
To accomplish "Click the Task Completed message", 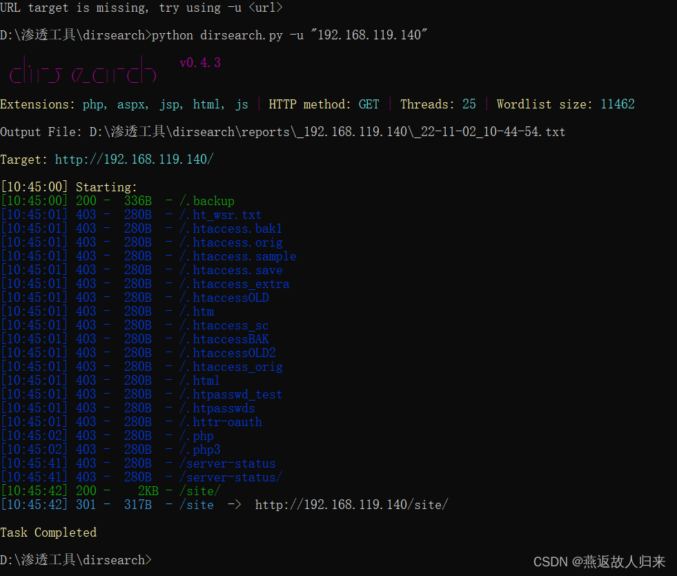I will pos(48,532).
